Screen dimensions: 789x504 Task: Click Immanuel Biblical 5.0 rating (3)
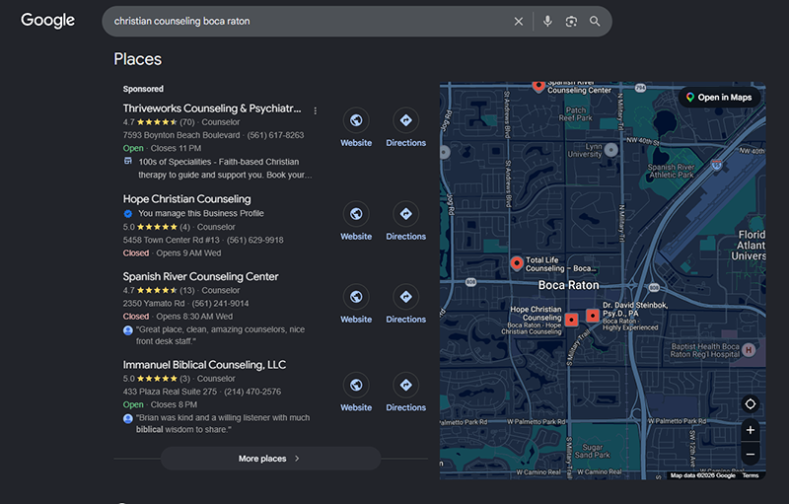coord(156,379)
